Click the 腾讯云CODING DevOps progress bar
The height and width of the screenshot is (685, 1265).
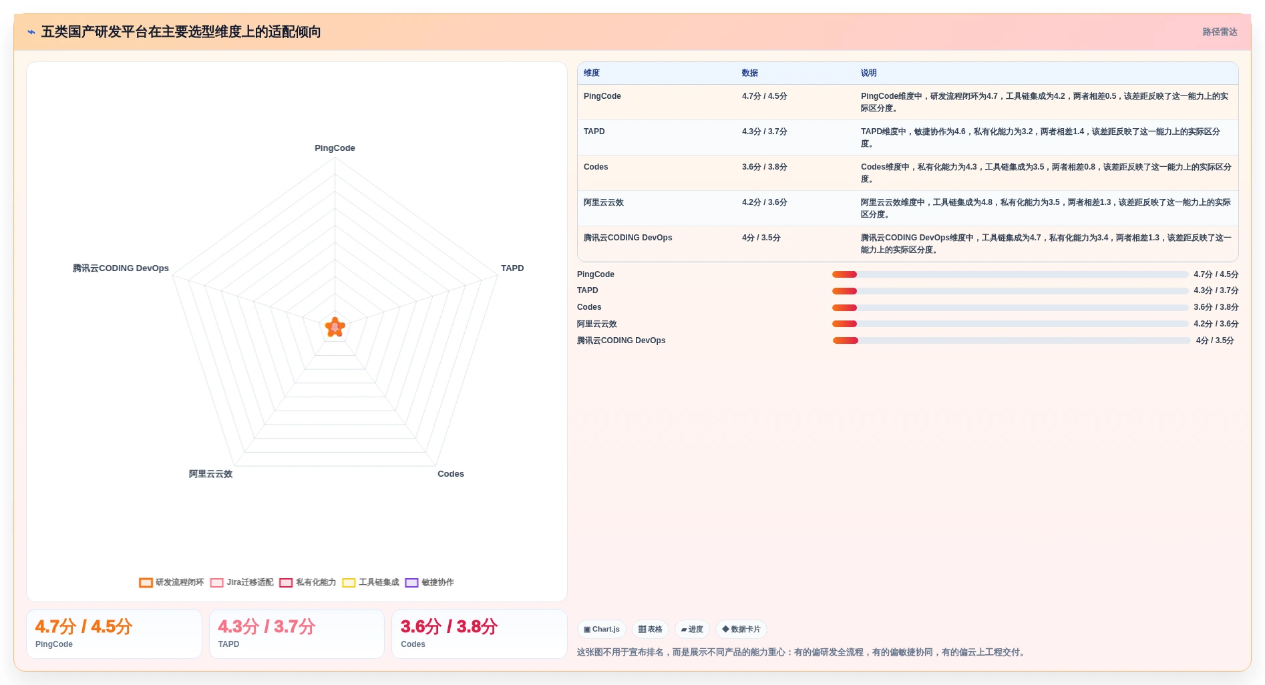1011,340
